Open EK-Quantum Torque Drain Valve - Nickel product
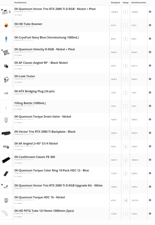The width and height of the screenshot is (155, 225). tap(43, 117)
